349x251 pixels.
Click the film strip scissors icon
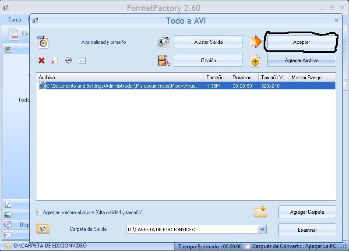pos(164,60)
